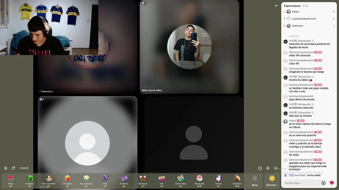Screen dimensions: 339x190
Task: Send the Pop gift
Action: pyautogui.click(x=105, y=181)
